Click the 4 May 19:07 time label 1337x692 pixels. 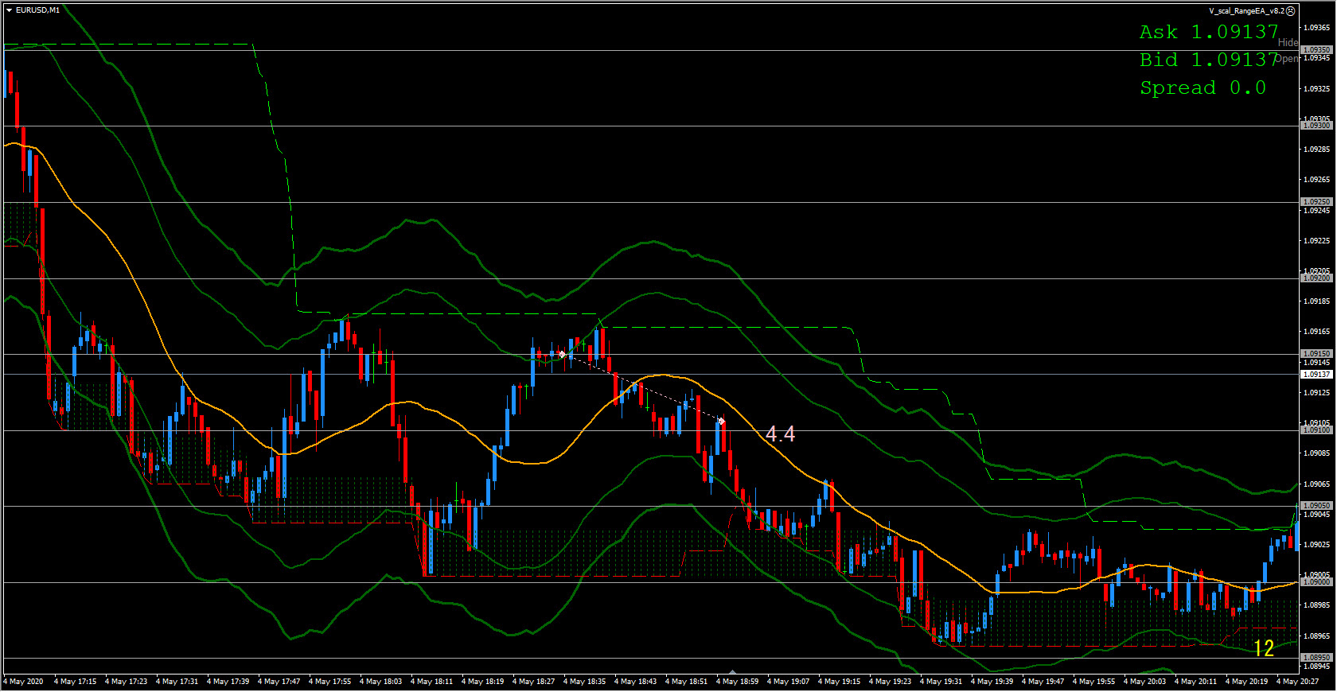click(788, 682)
